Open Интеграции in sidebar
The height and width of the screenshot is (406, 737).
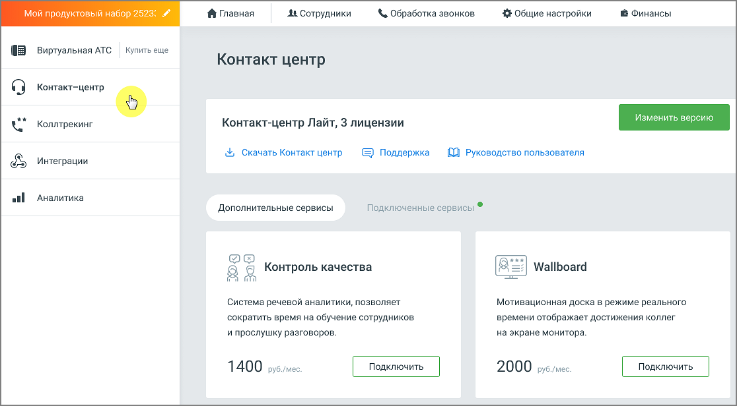tap(90, 161)
